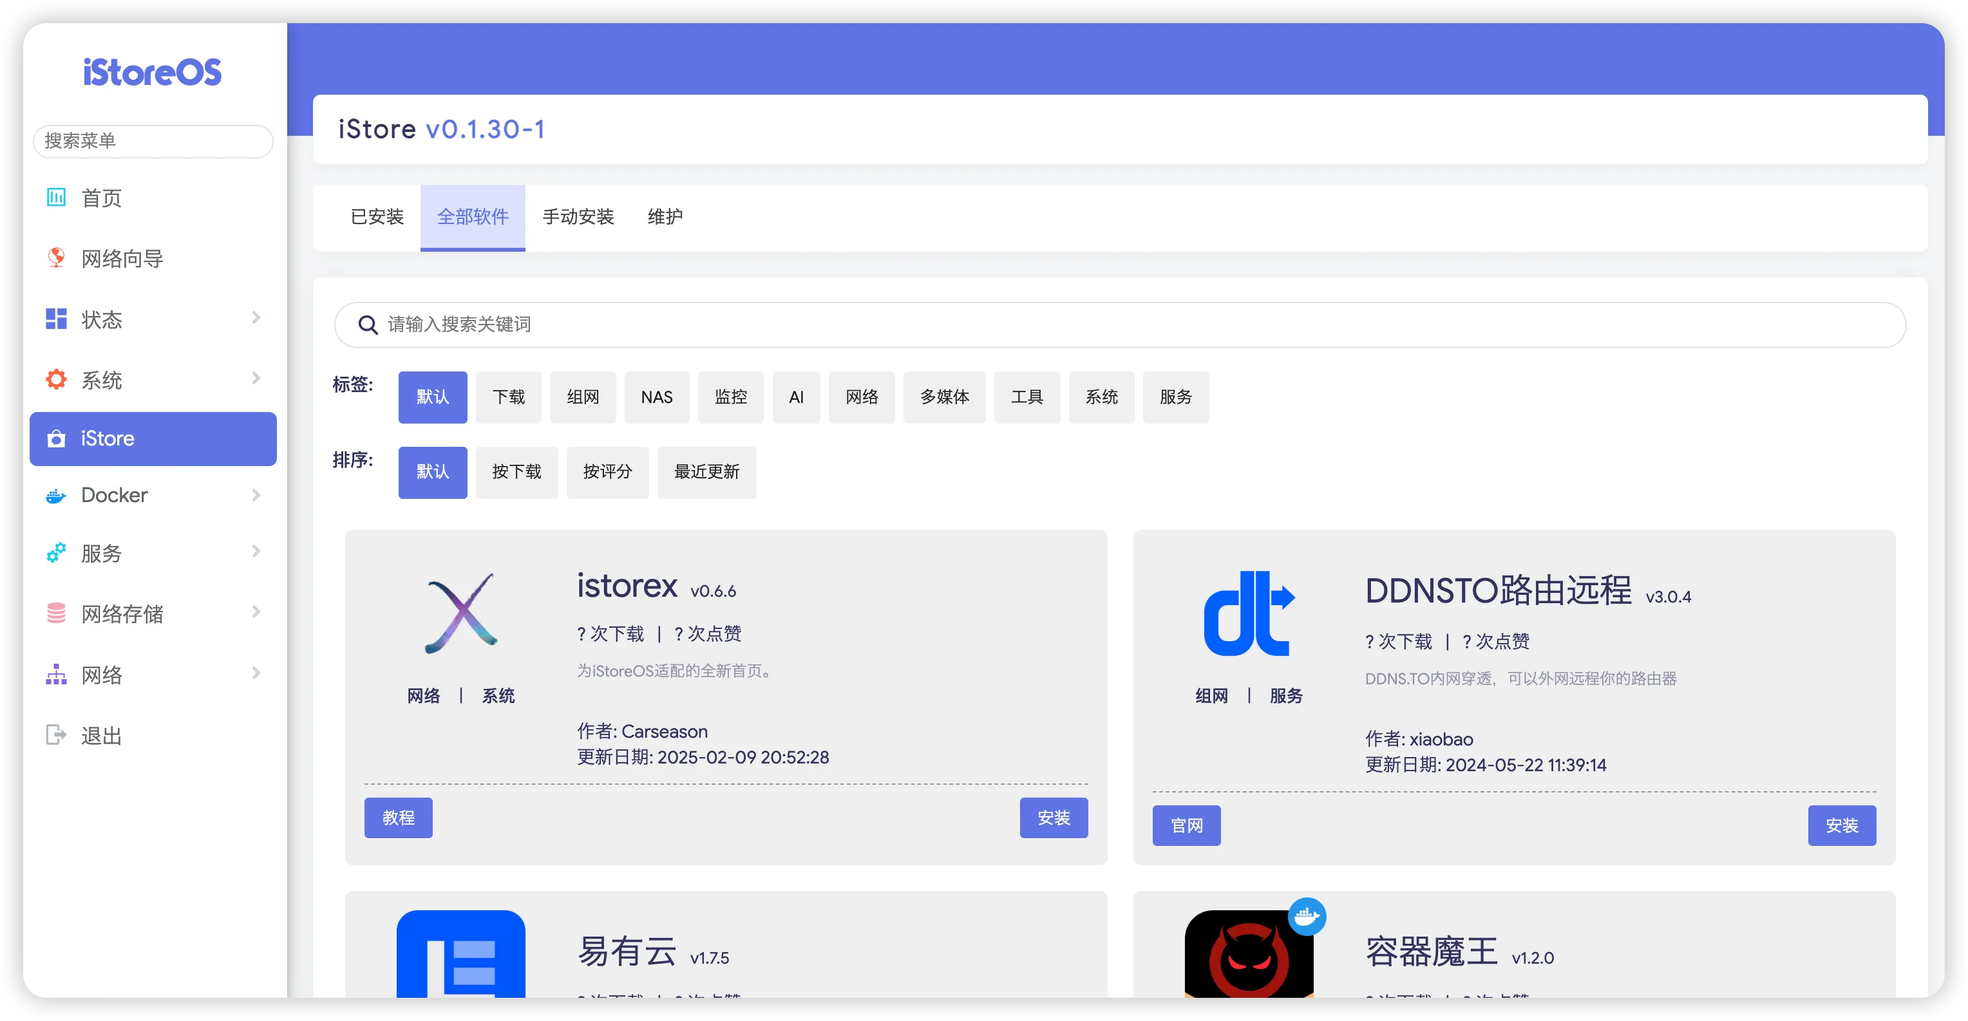Click the network wizard globe icon
Screen dimensions: 1968x1021
(56, 258)
